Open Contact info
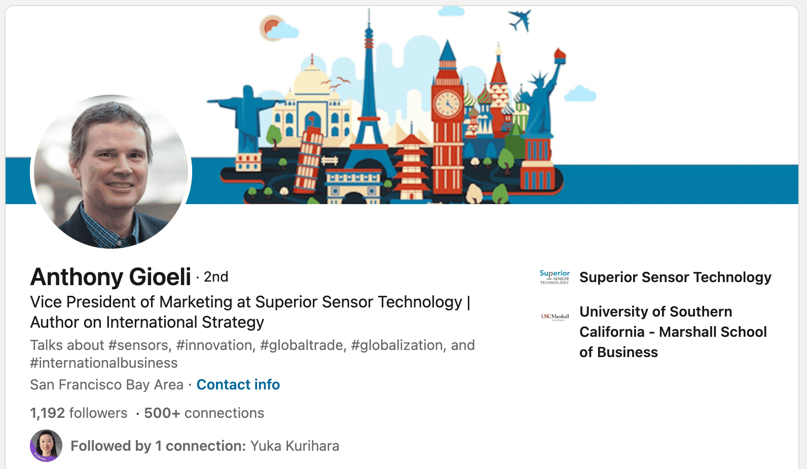 point(238,384)
